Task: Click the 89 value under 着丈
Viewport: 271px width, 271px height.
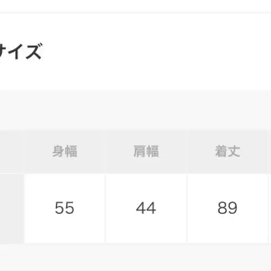Action: [x=227, y=208]
